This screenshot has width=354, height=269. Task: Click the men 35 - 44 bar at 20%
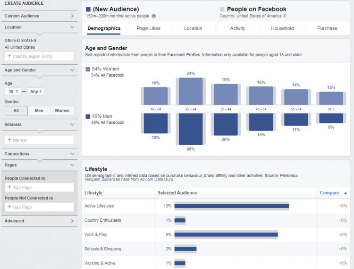226,124
